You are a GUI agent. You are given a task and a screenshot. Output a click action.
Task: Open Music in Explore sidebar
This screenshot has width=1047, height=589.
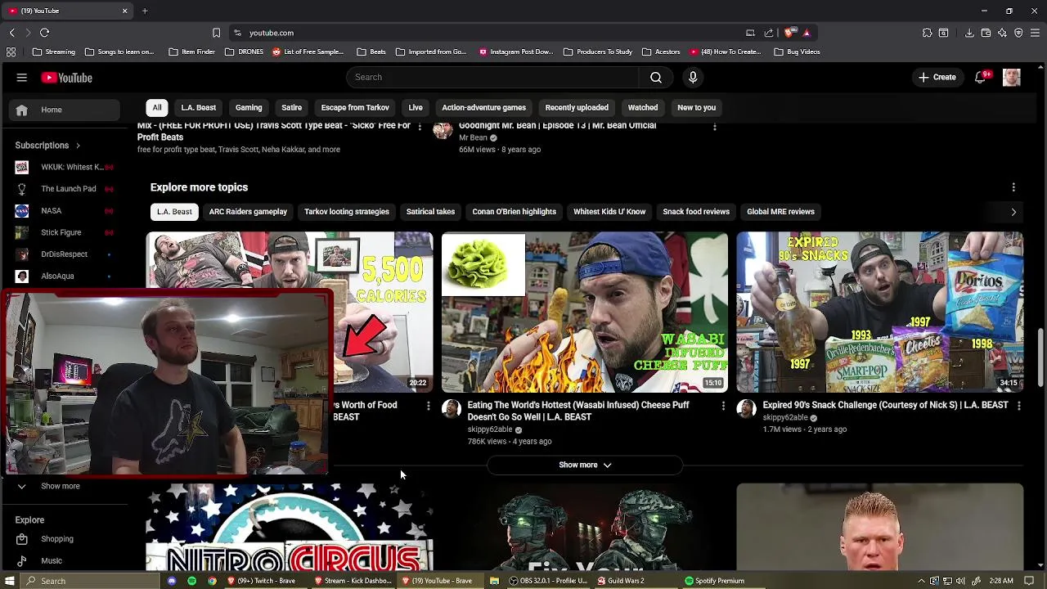(52, 561)
